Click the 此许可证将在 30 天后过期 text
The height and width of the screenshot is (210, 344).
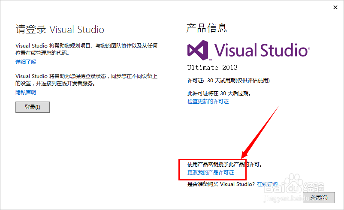(219, 93)
